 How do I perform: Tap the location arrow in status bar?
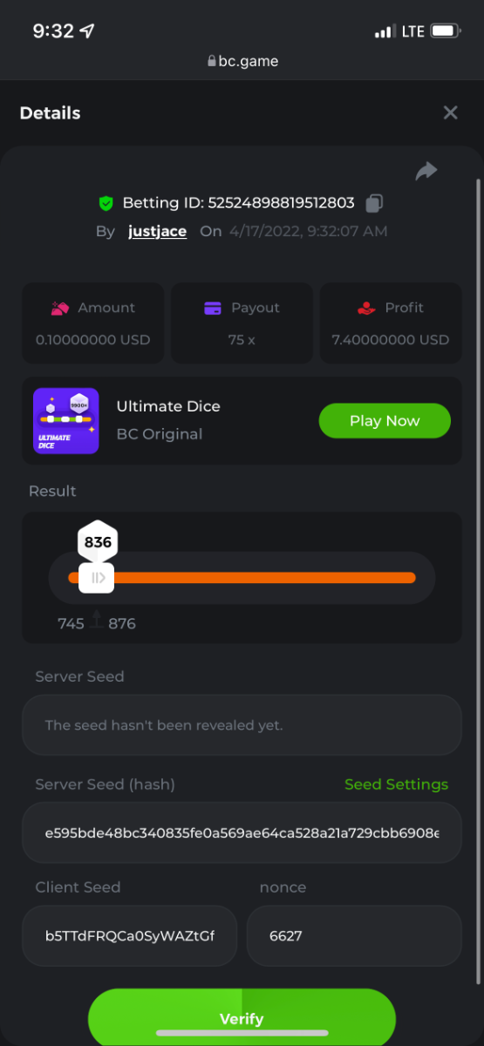(87, 31)
